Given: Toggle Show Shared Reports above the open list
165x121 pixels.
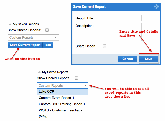Looking at the screenshot, I should [76, 78].
